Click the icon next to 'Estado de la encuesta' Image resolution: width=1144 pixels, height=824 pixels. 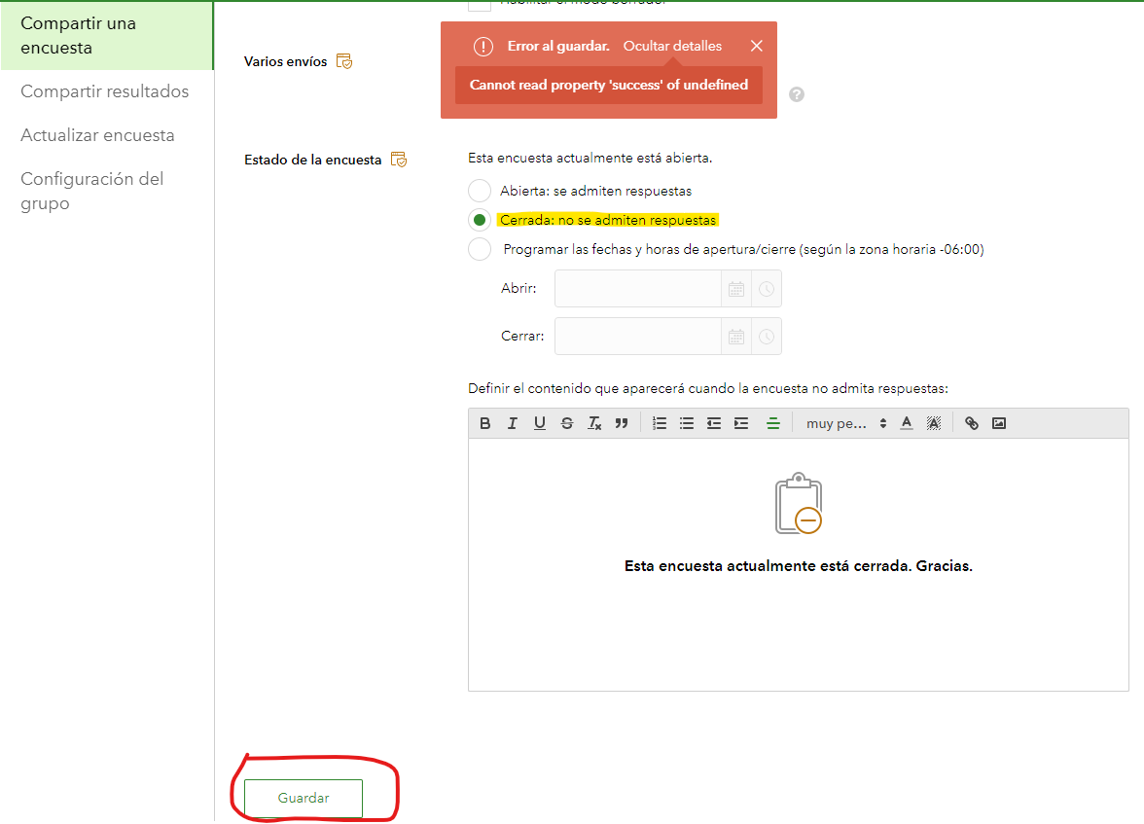tap(399, 160)
